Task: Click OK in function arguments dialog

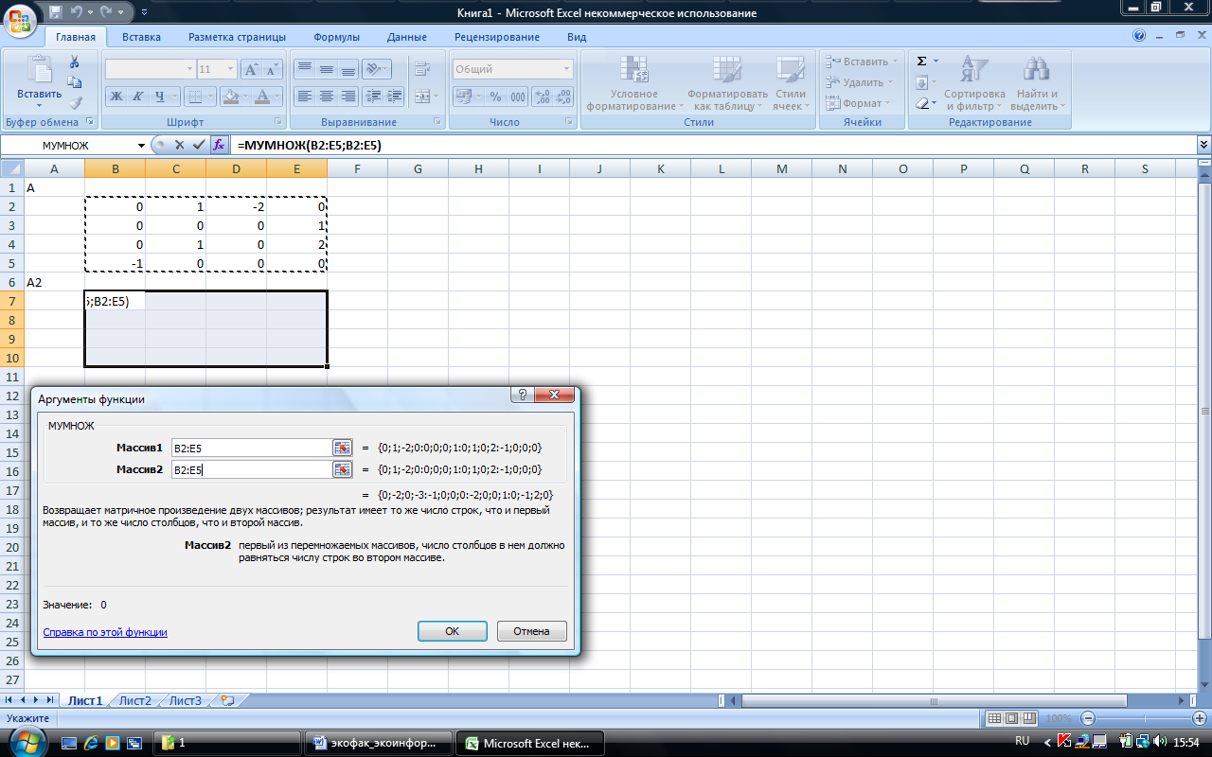Action: [x=453, y=631]
